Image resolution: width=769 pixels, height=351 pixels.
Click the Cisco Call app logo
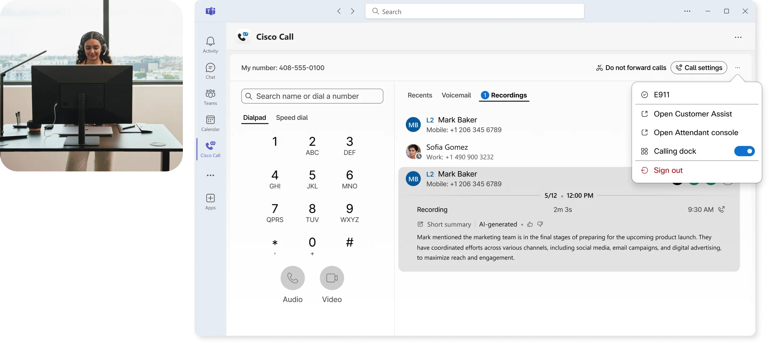[243, 37]
